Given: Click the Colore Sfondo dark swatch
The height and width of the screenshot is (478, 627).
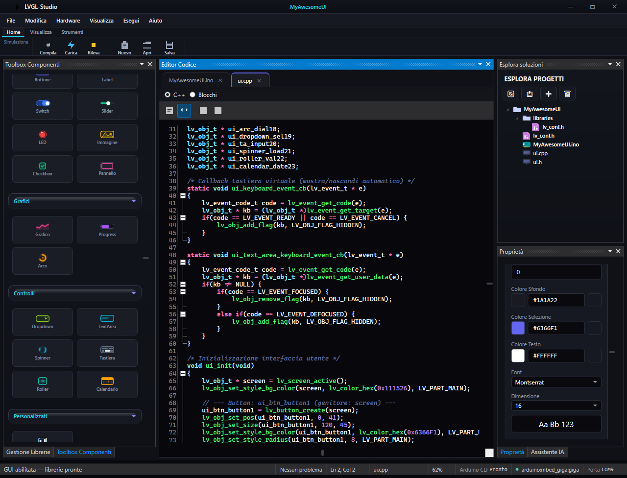Looking at the screenshot, I should point(518,300).
